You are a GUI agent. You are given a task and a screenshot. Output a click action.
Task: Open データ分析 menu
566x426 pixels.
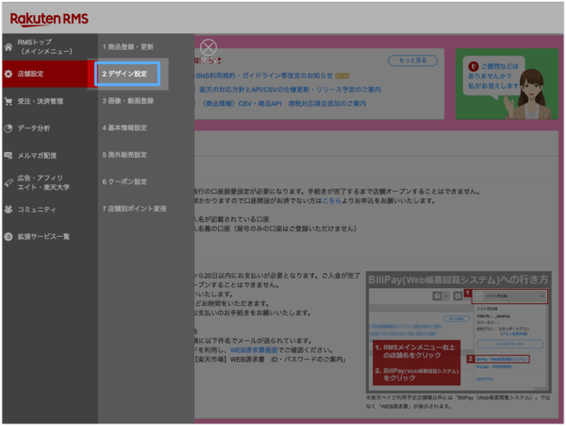pyautogui.click(x=50, y=128)
